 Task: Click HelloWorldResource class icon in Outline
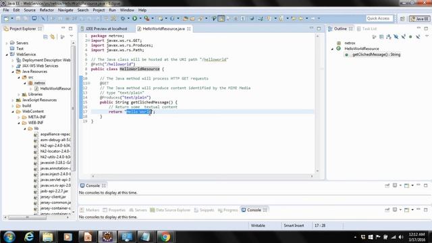pyautogui.click(x=339, y=49)
